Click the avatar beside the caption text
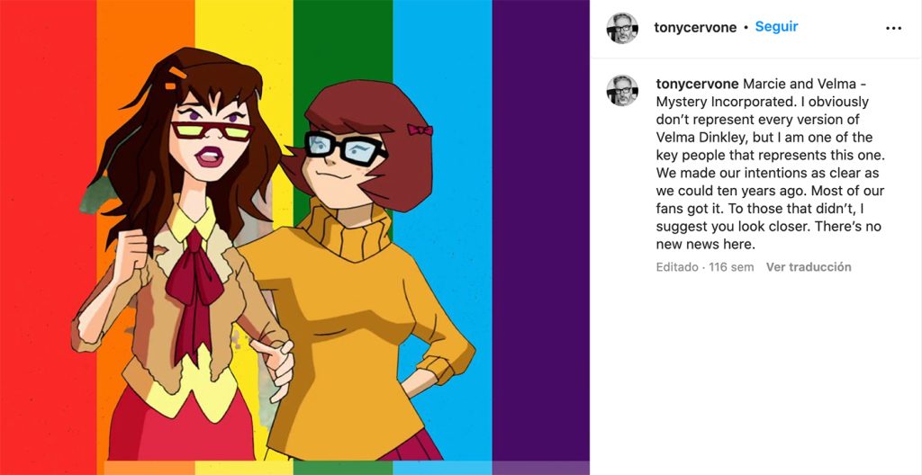The width and height of the screenshot is (922, 475). coord(622,91)
